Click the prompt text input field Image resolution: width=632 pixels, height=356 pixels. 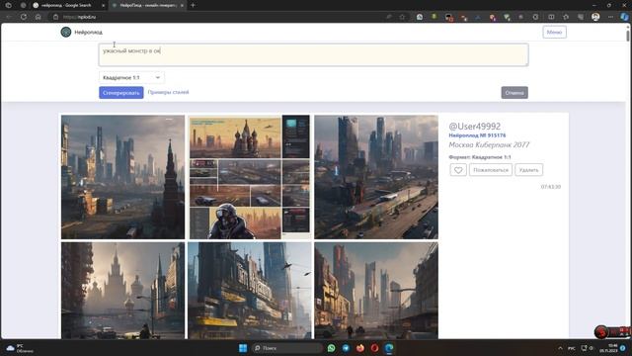pos(314,55)
